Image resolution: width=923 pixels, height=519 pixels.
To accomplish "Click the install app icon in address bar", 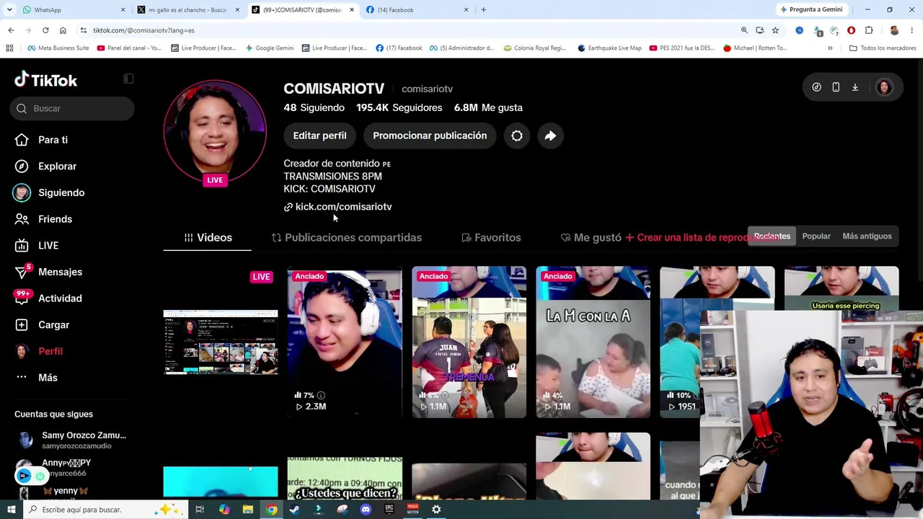I will point(760,30).
